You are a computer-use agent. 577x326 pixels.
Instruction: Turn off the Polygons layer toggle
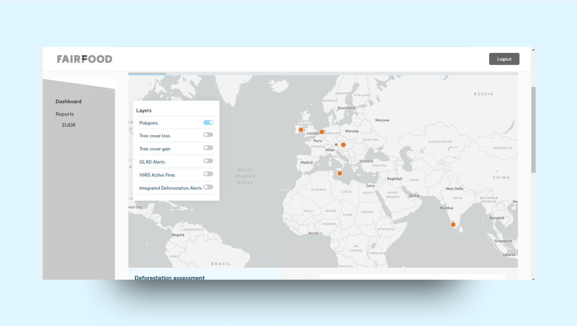(208, 123)
